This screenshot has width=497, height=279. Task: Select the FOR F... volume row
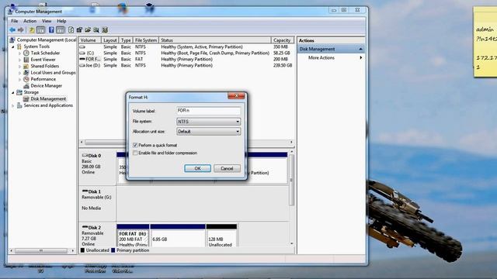186,59
